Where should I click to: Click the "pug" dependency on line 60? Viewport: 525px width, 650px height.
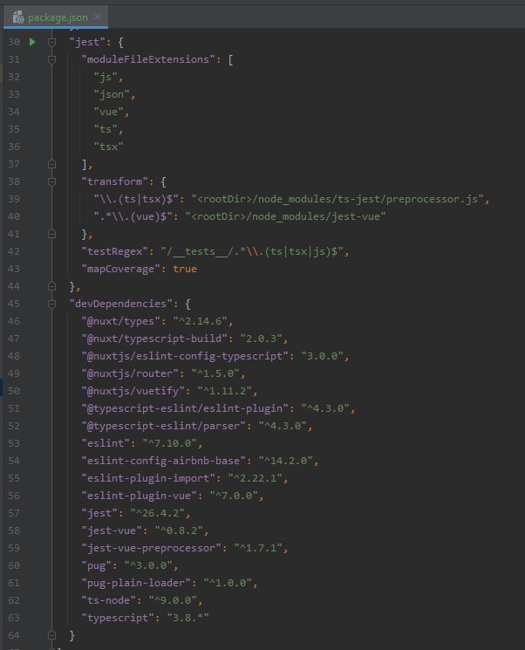click(x=97, y=565)
